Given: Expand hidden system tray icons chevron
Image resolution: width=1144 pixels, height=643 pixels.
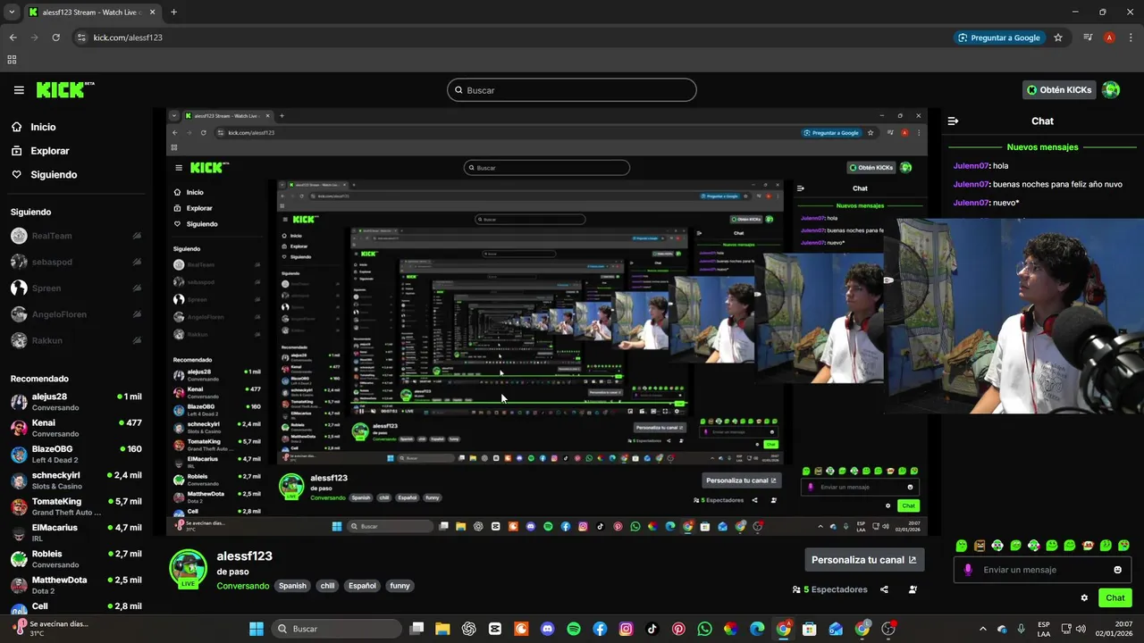Looking at the screenshot, I should [x=983, y=629].
